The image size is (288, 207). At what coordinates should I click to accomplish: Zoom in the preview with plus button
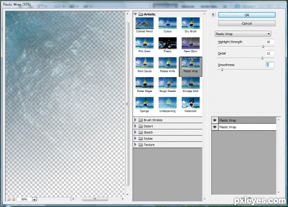click(x=13, y=199)
